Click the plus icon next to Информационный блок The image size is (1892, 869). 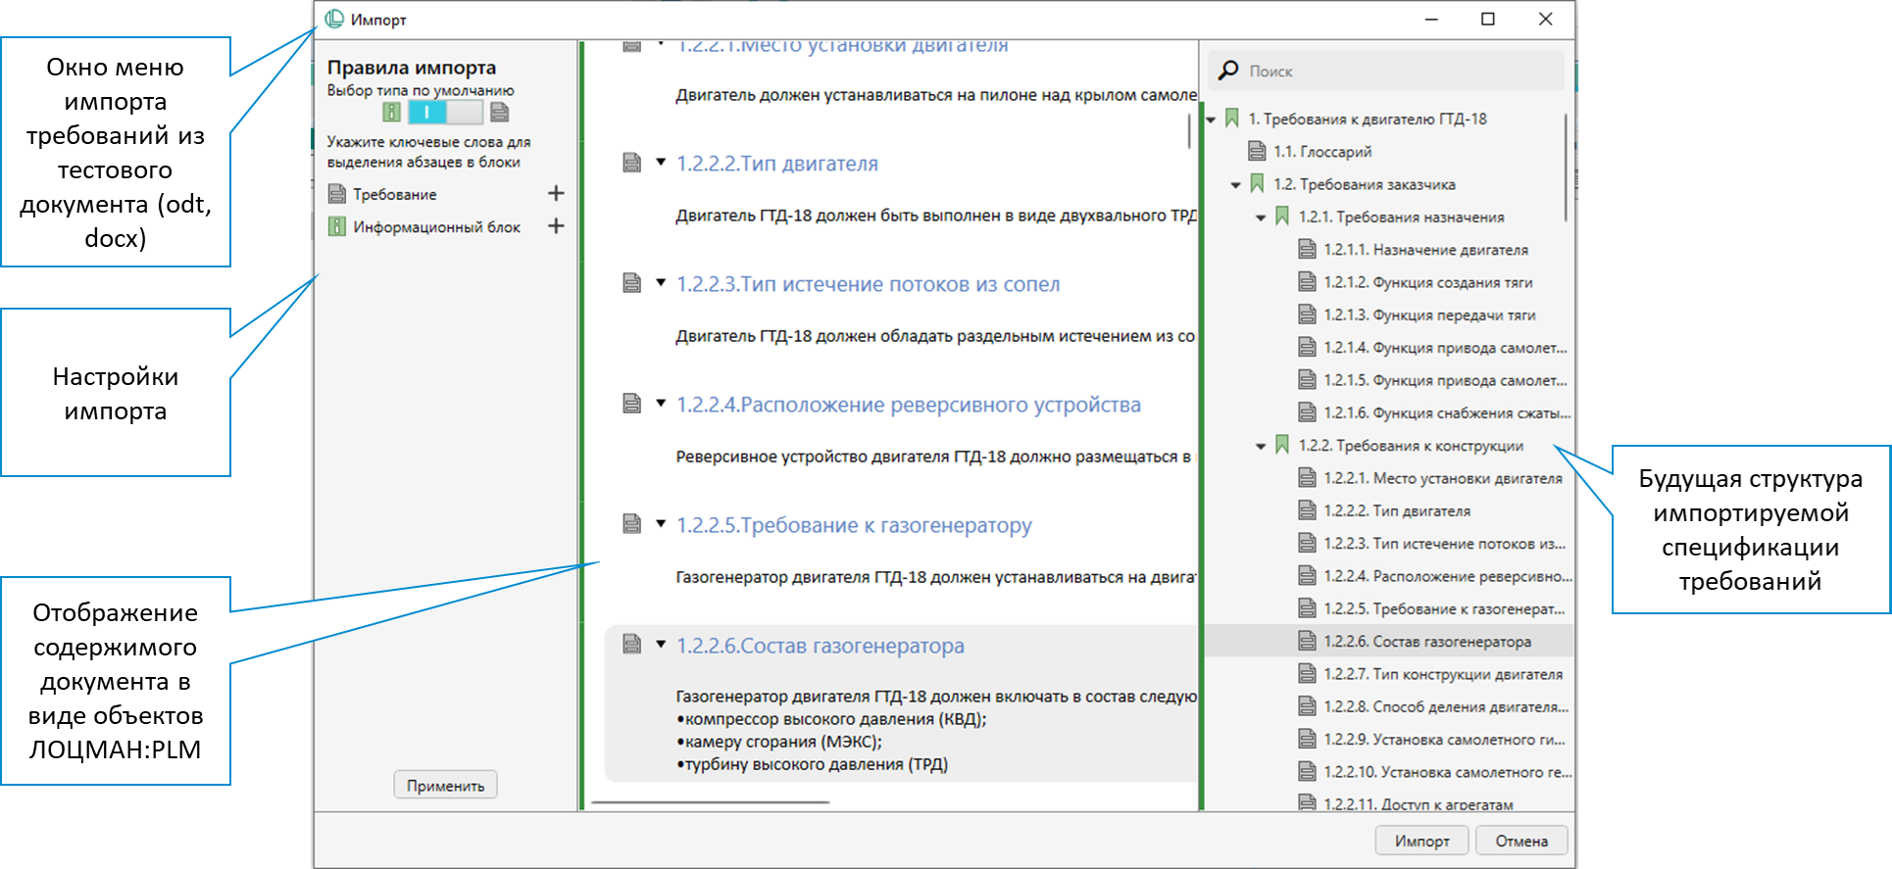pos(556,226)
